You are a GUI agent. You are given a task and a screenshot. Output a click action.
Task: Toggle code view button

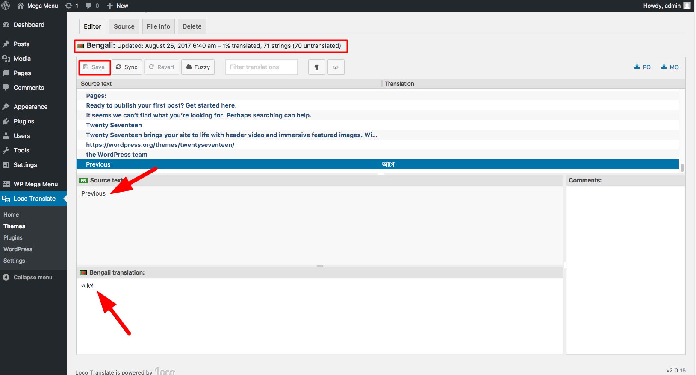click(x=336, y=67)
